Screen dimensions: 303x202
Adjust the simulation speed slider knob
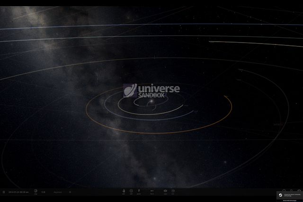point(70,192)
